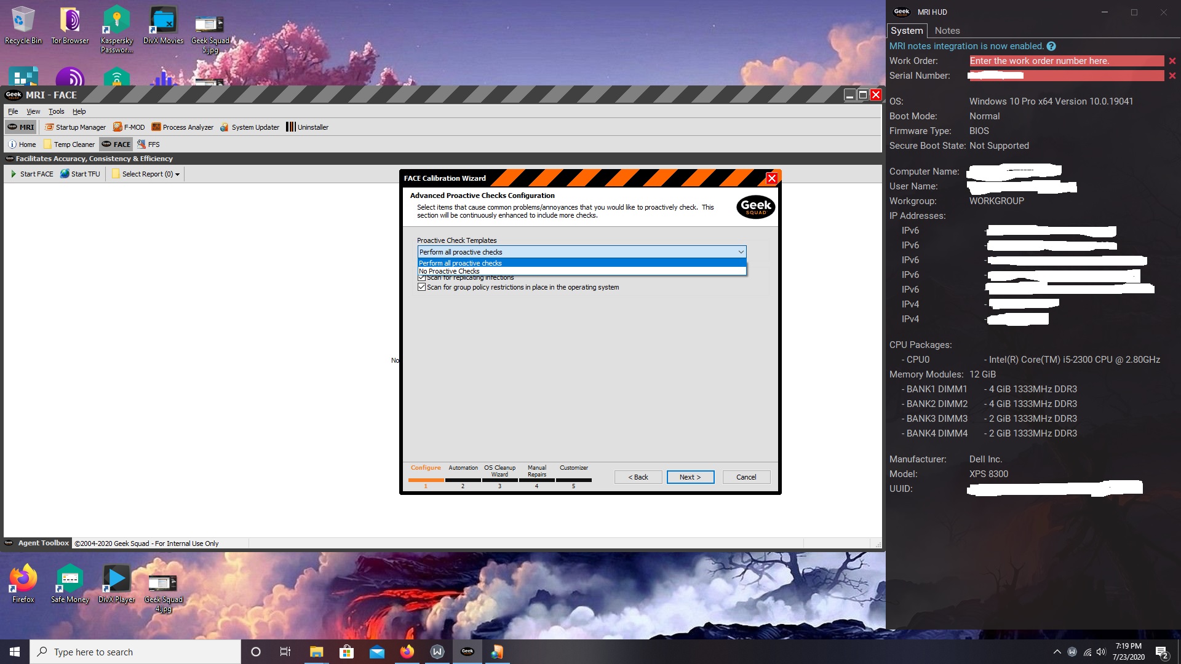The width and height of the screenshot is (1181, 664).
Task: Toggle the group policy restrictions checkbox
Action: 421,287
